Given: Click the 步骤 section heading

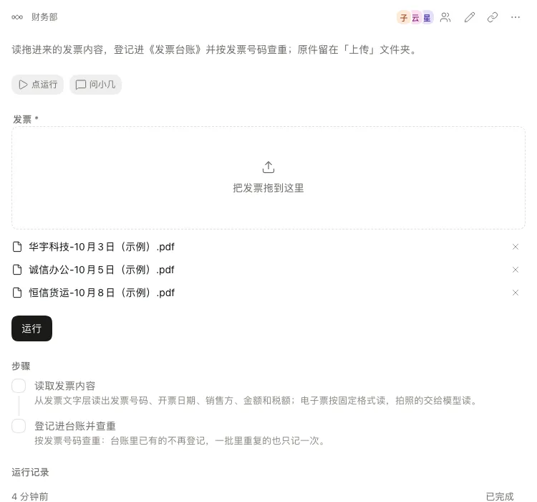Looking at the screenshot, I should click(x=21, y=366).
